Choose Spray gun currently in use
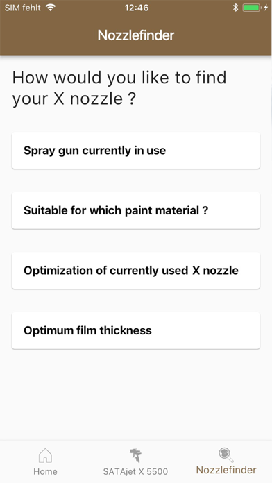Image resolution: width=272 pixels, height=483 pixels. pos(136,151)
